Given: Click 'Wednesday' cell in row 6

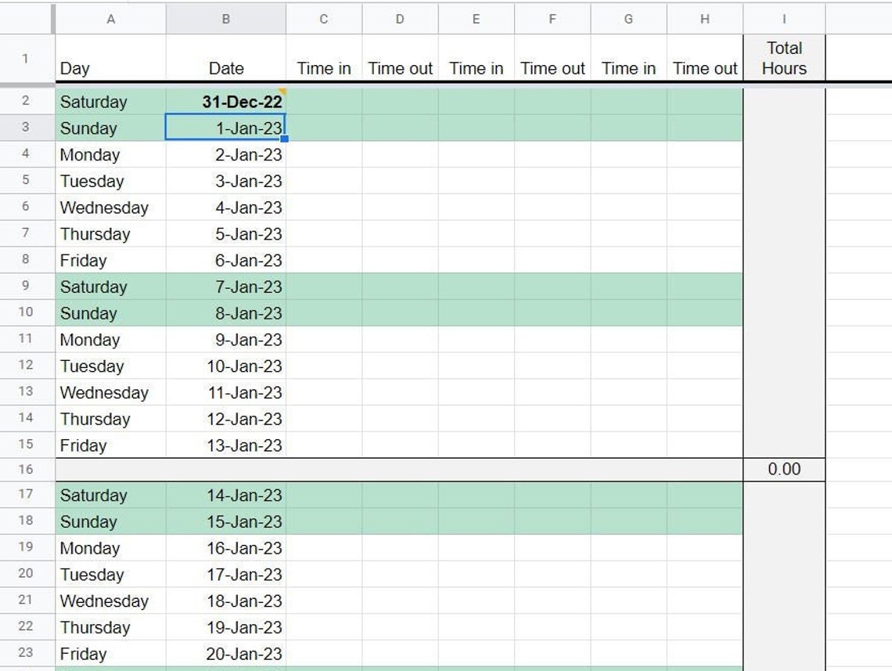Looking at the screenshot, I should point(111,207).
